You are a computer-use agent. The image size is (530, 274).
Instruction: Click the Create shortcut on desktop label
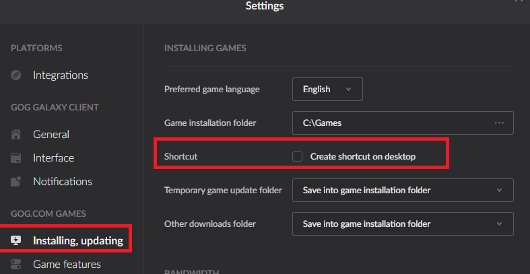point(363,156)
